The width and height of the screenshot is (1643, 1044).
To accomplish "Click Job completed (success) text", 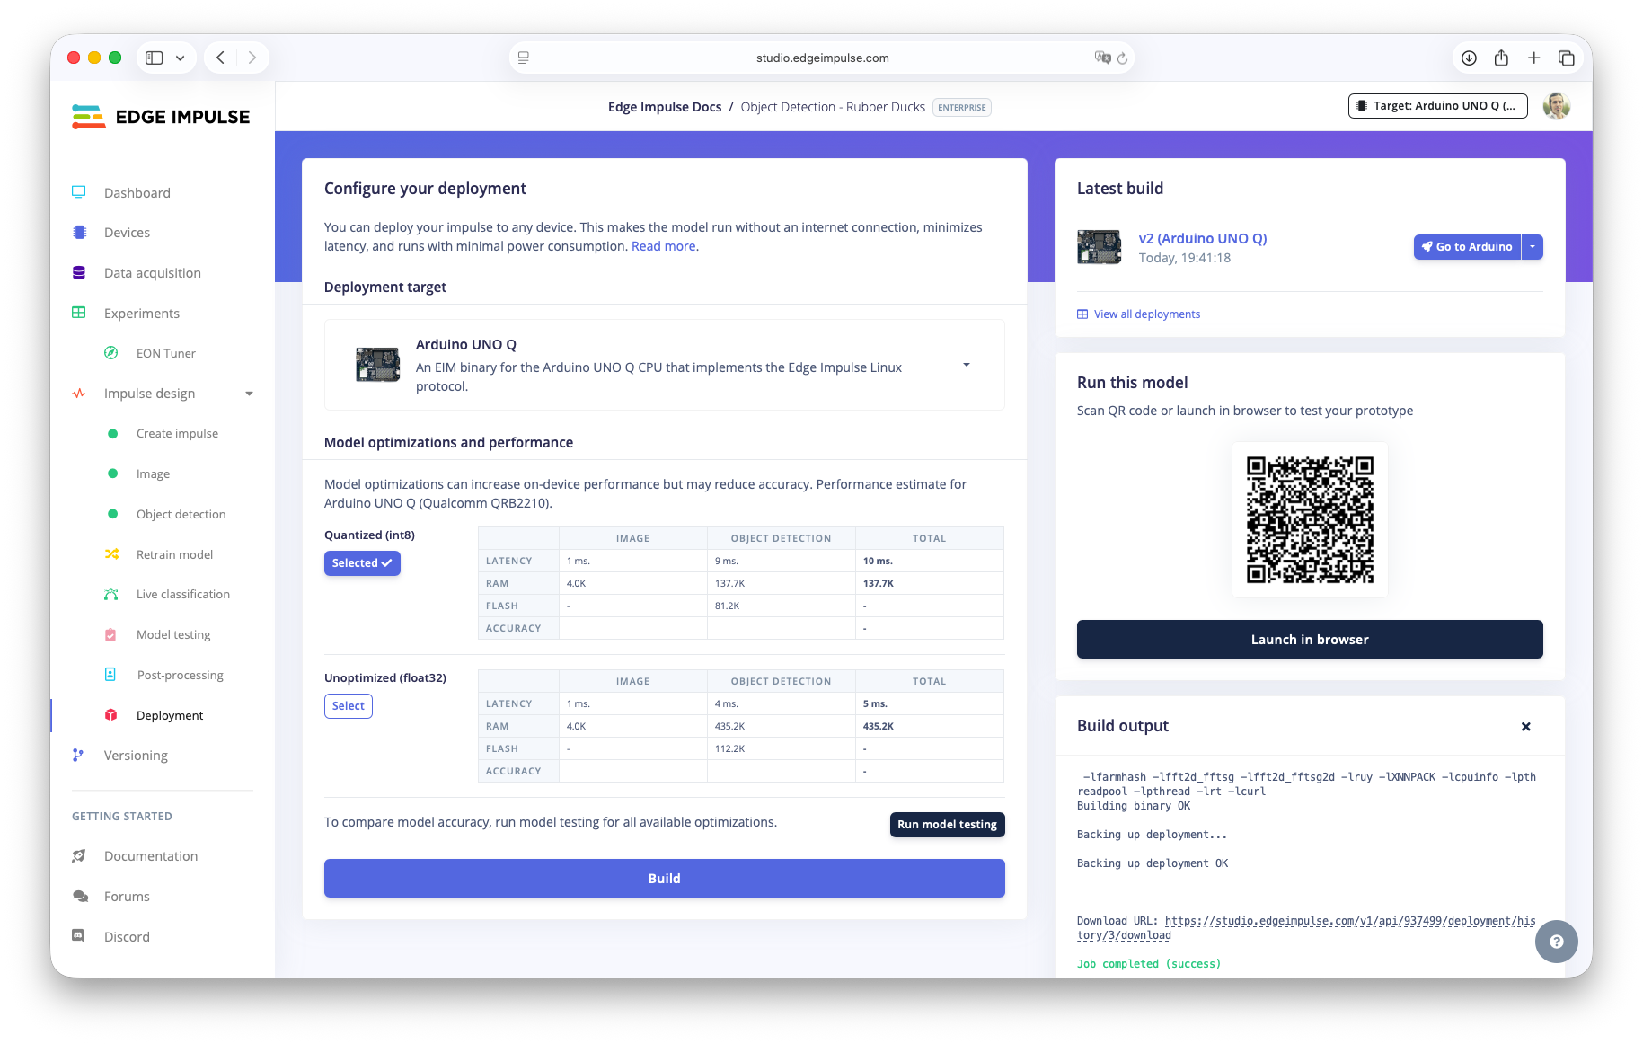I will coord(1149,964).
